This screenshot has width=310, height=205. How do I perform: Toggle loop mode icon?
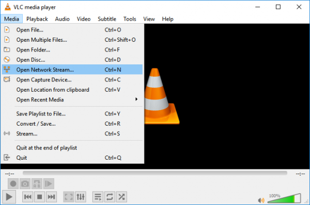pyautogui.click(x=110, y=197)
